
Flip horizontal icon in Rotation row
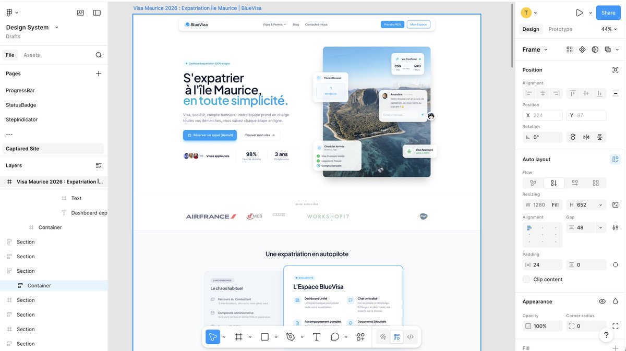(586, 137)
